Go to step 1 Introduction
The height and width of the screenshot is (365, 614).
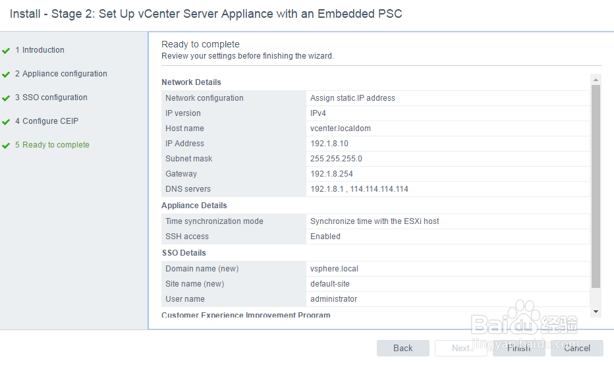pos(40,49)
